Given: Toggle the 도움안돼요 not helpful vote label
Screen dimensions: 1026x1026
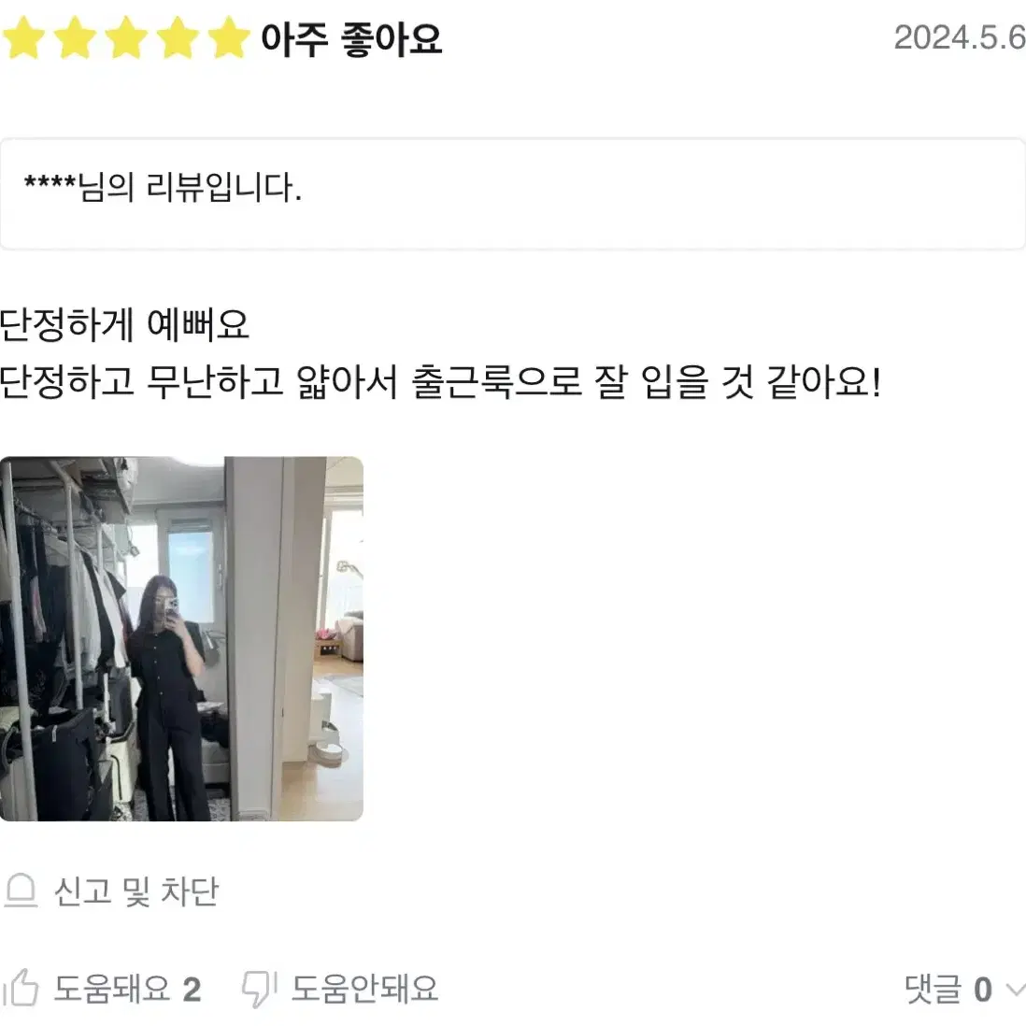Looking at the screenshot, I should (364, 989).
